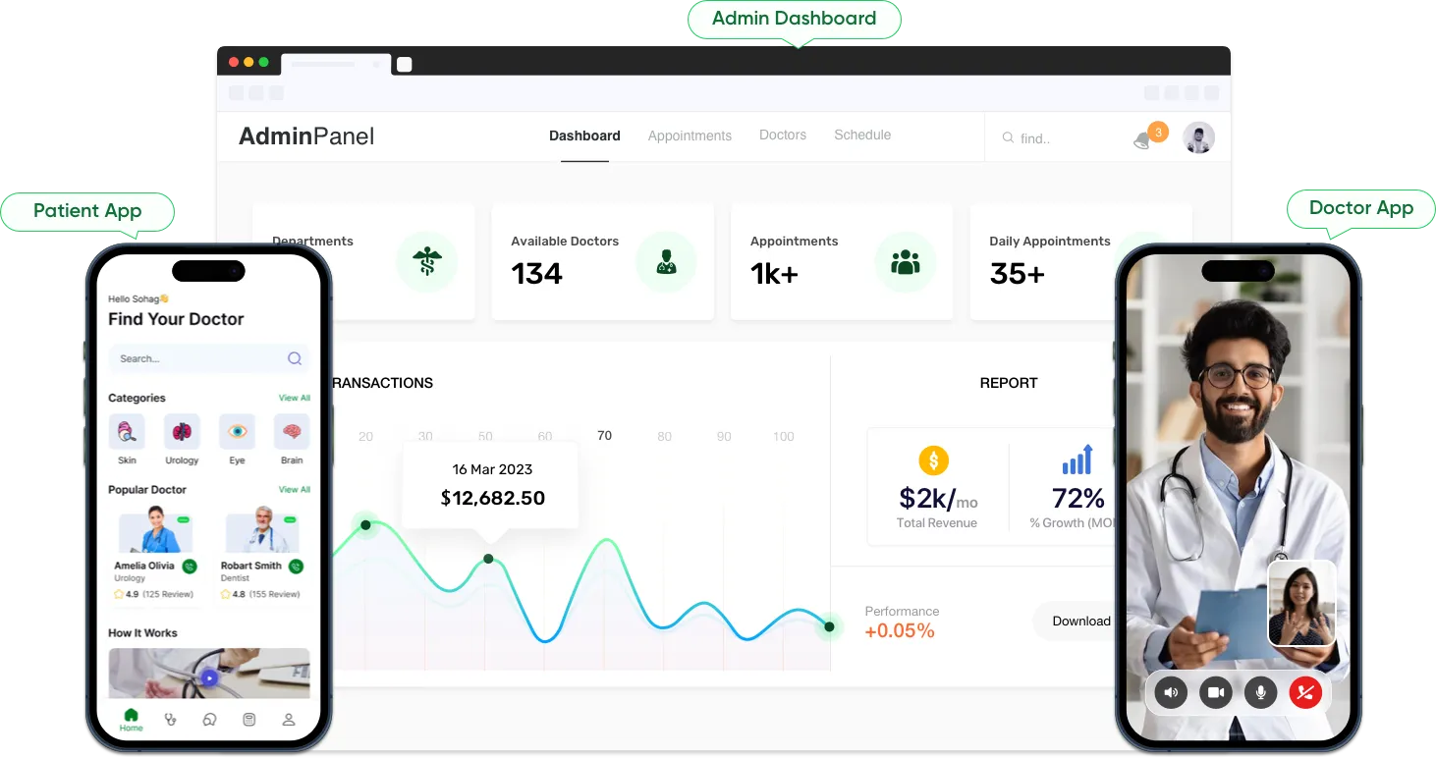Mute the microphone in video call
Screen dimensions: 1436x758
[1260, 692]
